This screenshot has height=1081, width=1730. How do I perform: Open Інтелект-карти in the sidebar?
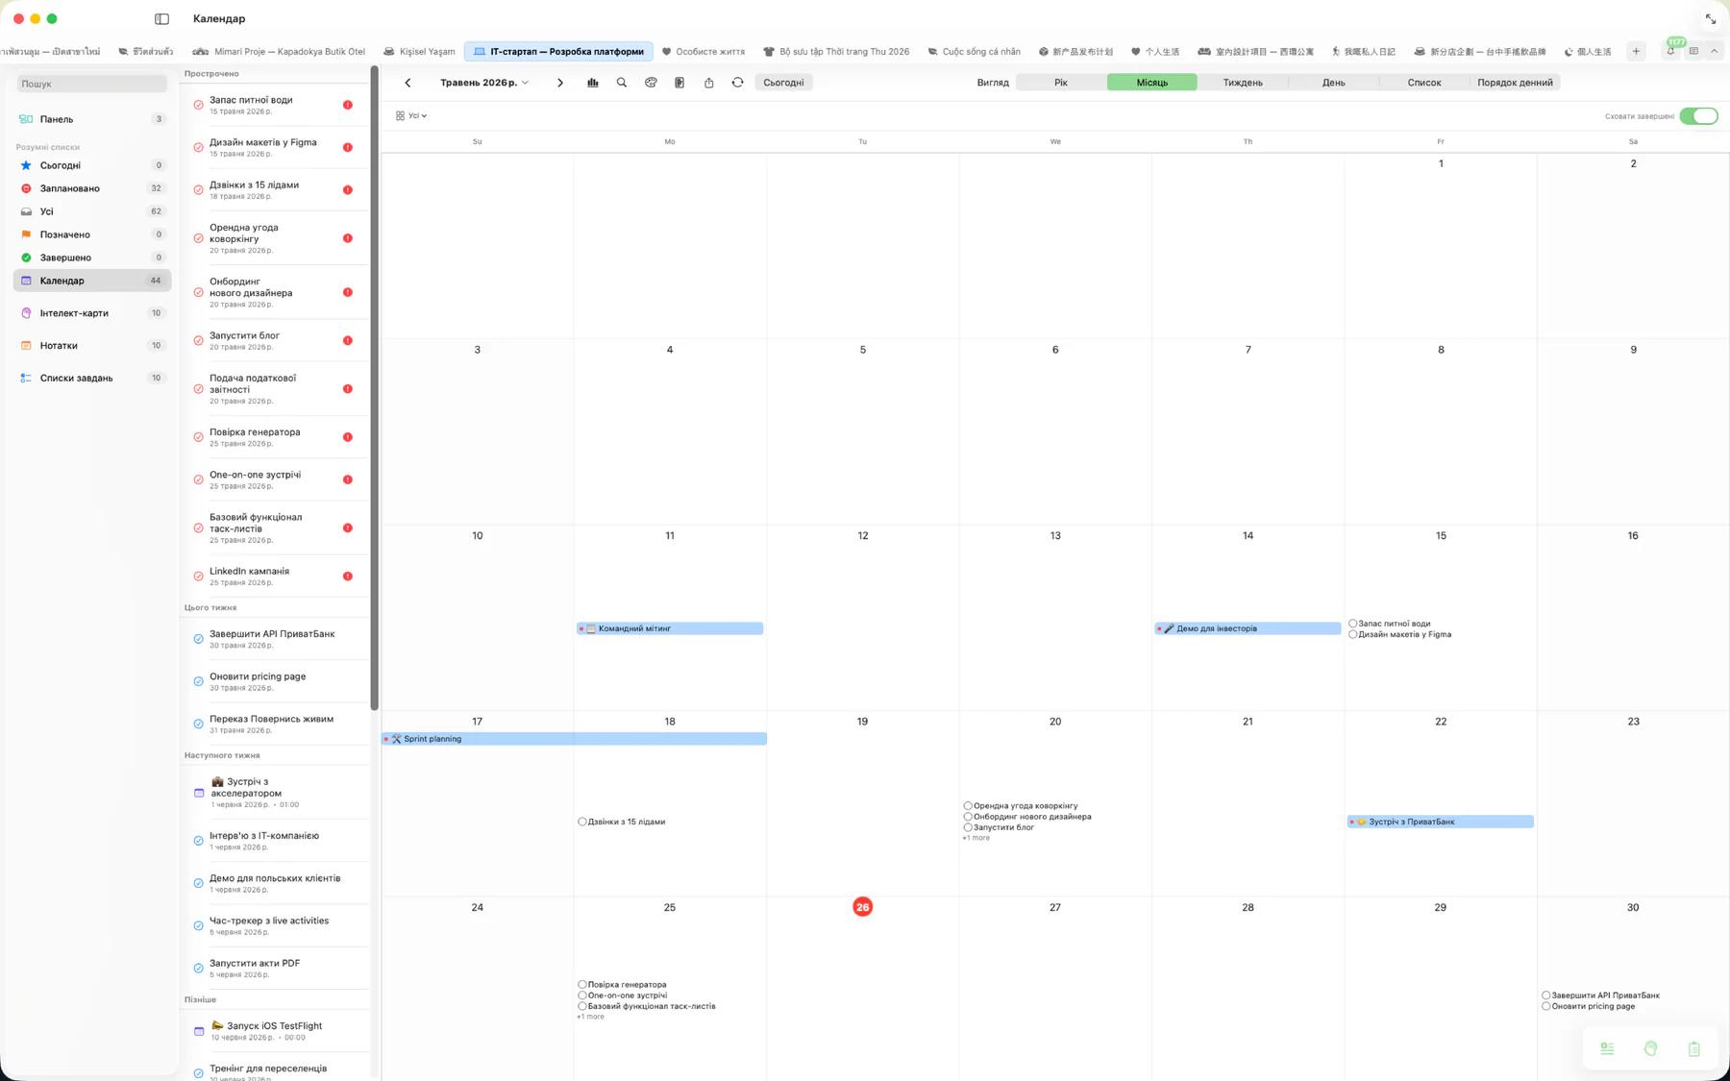click(91, 313)
